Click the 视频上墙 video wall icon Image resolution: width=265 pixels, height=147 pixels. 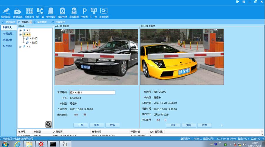point(29,12)
